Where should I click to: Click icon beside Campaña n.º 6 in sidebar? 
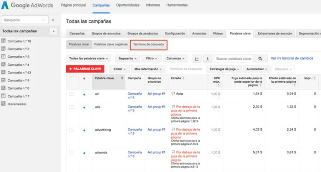pyautogui.click(x=3, y=88)
